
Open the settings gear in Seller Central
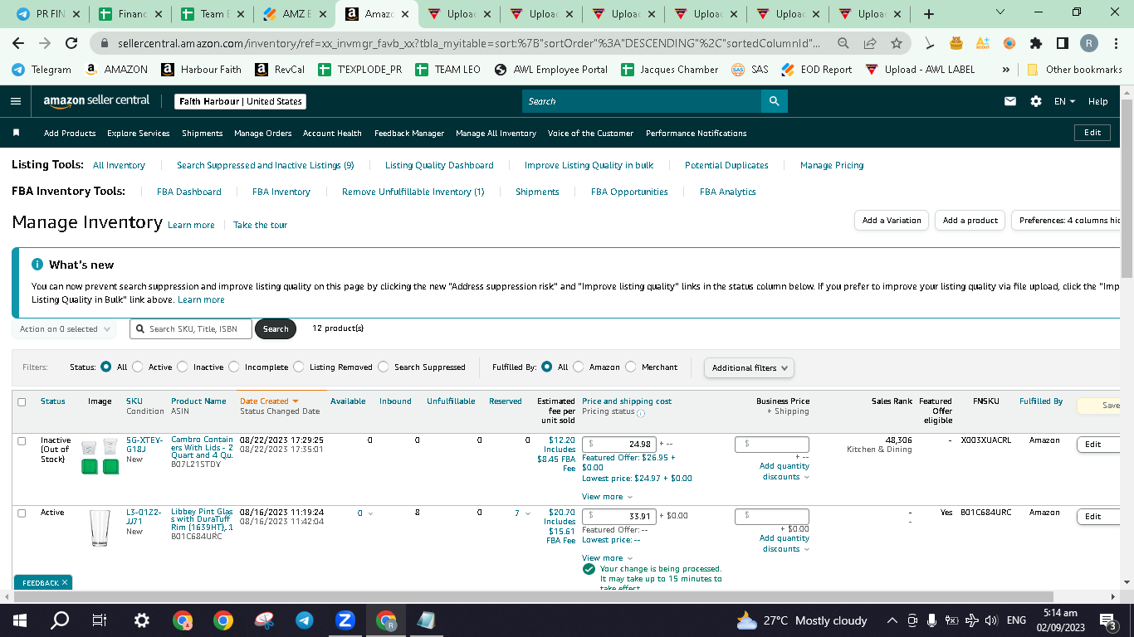point(1036,101)
